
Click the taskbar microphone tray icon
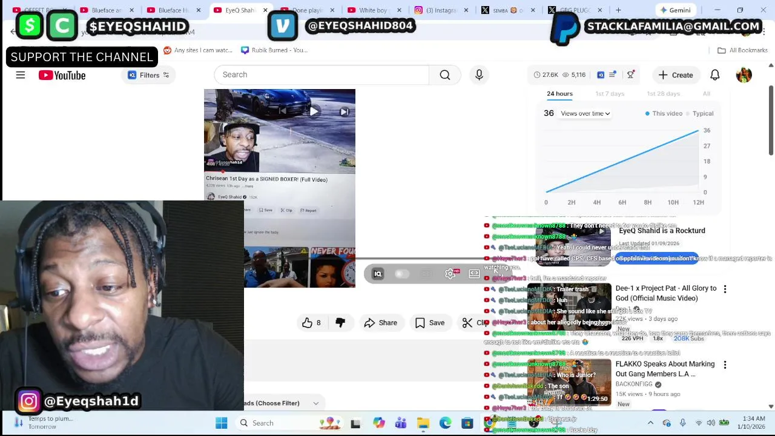click(x=682, y=423)
